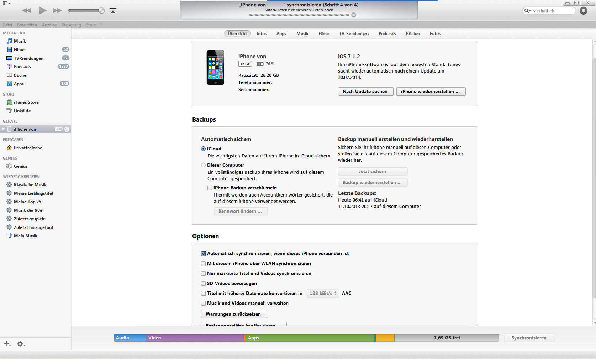Image resolution: width=596 pixels, height=359 pixels.
Task: Open the Zuletzt hinzugefügt playlist
Action: pyautogui.click(x=36, y=227)
